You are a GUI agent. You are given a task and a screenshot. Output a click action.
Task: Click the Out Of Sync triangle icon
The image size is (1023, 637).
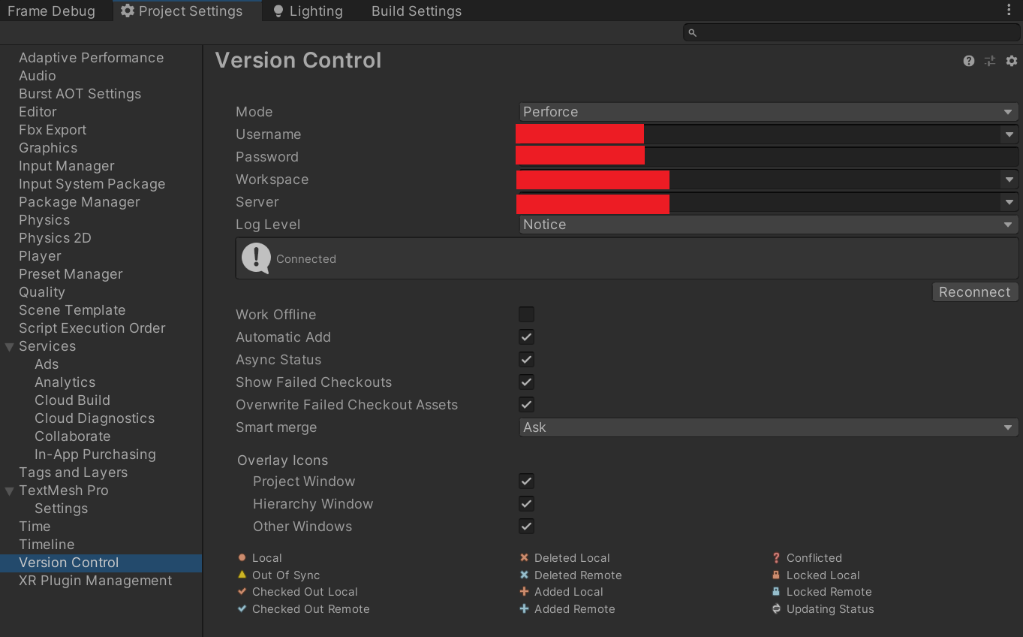242,575
